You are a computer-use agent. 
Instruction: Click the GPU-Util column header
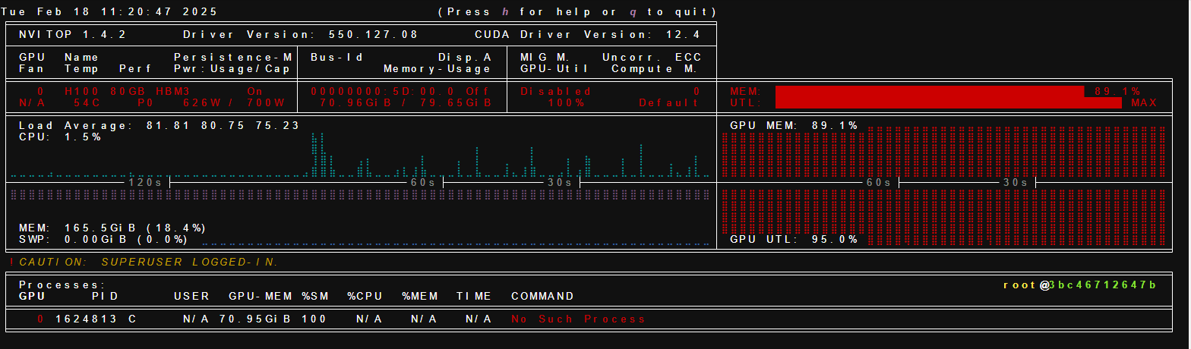(556, 69)
